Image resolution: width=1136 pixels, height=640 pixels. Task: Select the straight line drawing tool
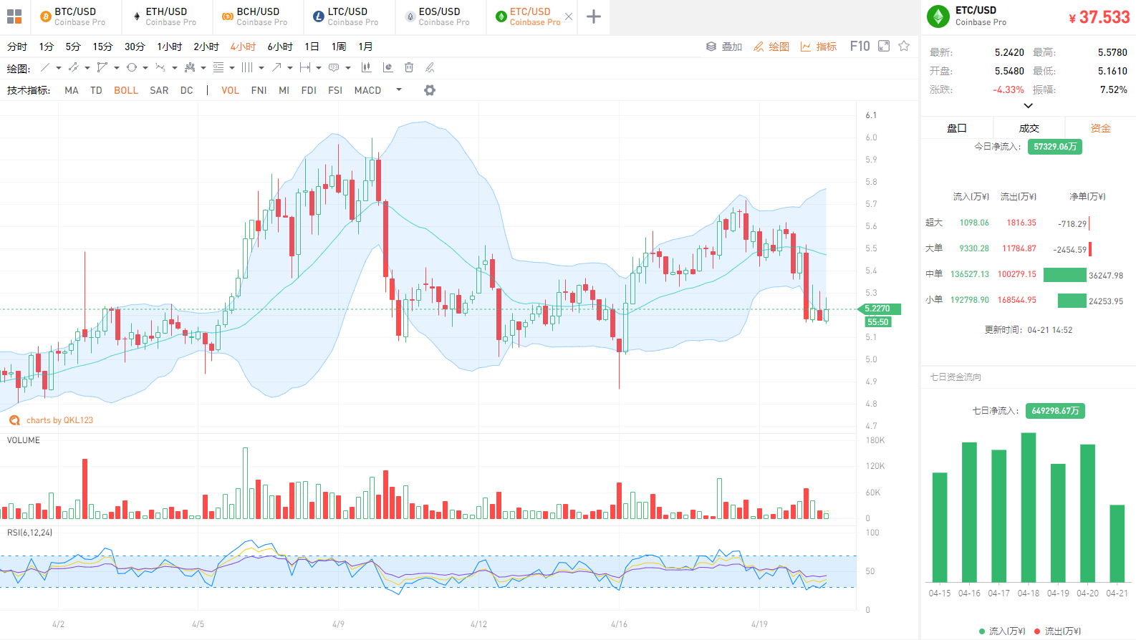click(x=45, y=67)
